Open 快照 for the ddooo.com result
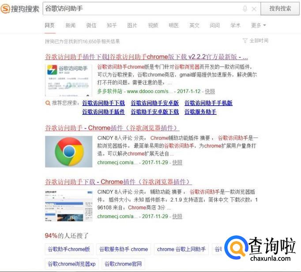301x272 pixels. coord(210,91)
